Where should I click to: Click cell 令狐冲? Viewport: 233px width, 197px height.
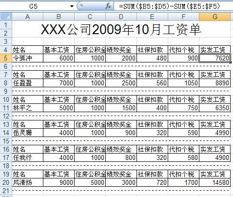[28, 58]
